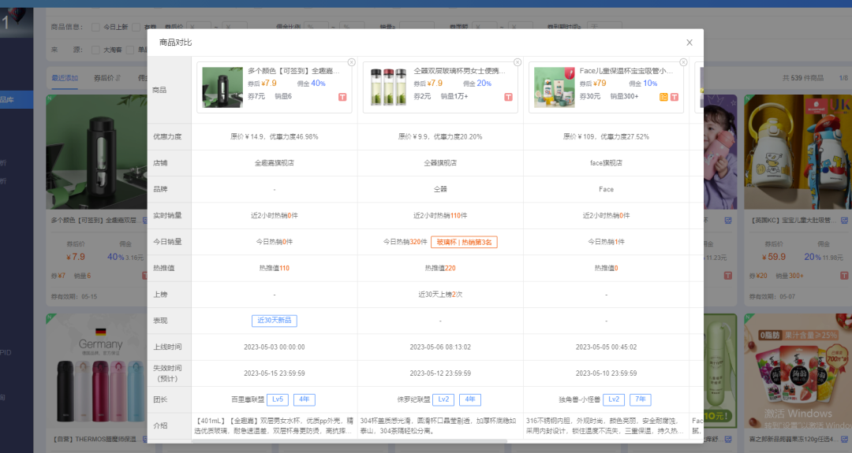Click blue icon beside 【英国KC】 title

[x=844, y=221]
